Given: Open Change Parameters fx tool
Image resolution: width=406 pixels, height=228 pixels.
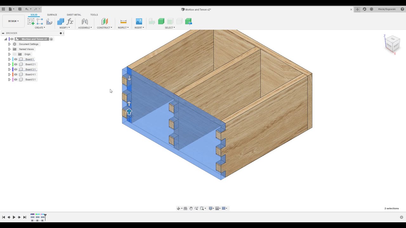Looking at the screenshot, I should (x=70, y=22).
